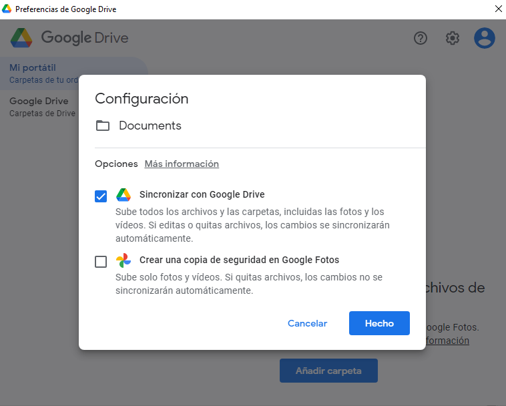Open the Más información link
The image size is (506, 406).
[x=182, y=164]
